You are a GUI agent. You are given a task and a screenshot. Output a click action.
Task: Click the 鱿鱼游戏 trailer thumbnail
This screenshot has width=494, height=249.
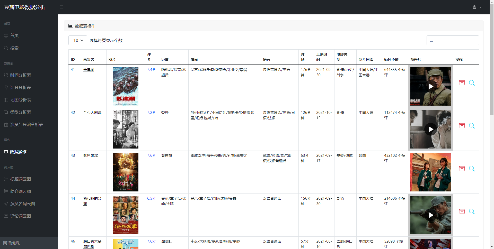(x=431, y=172)
